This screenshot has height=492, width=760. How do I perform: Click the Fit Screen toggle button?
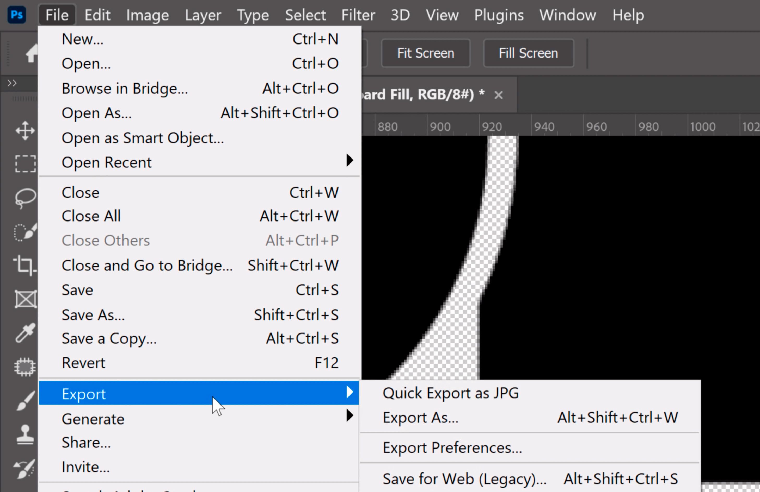pyautogui.click(x=425, y=53)
